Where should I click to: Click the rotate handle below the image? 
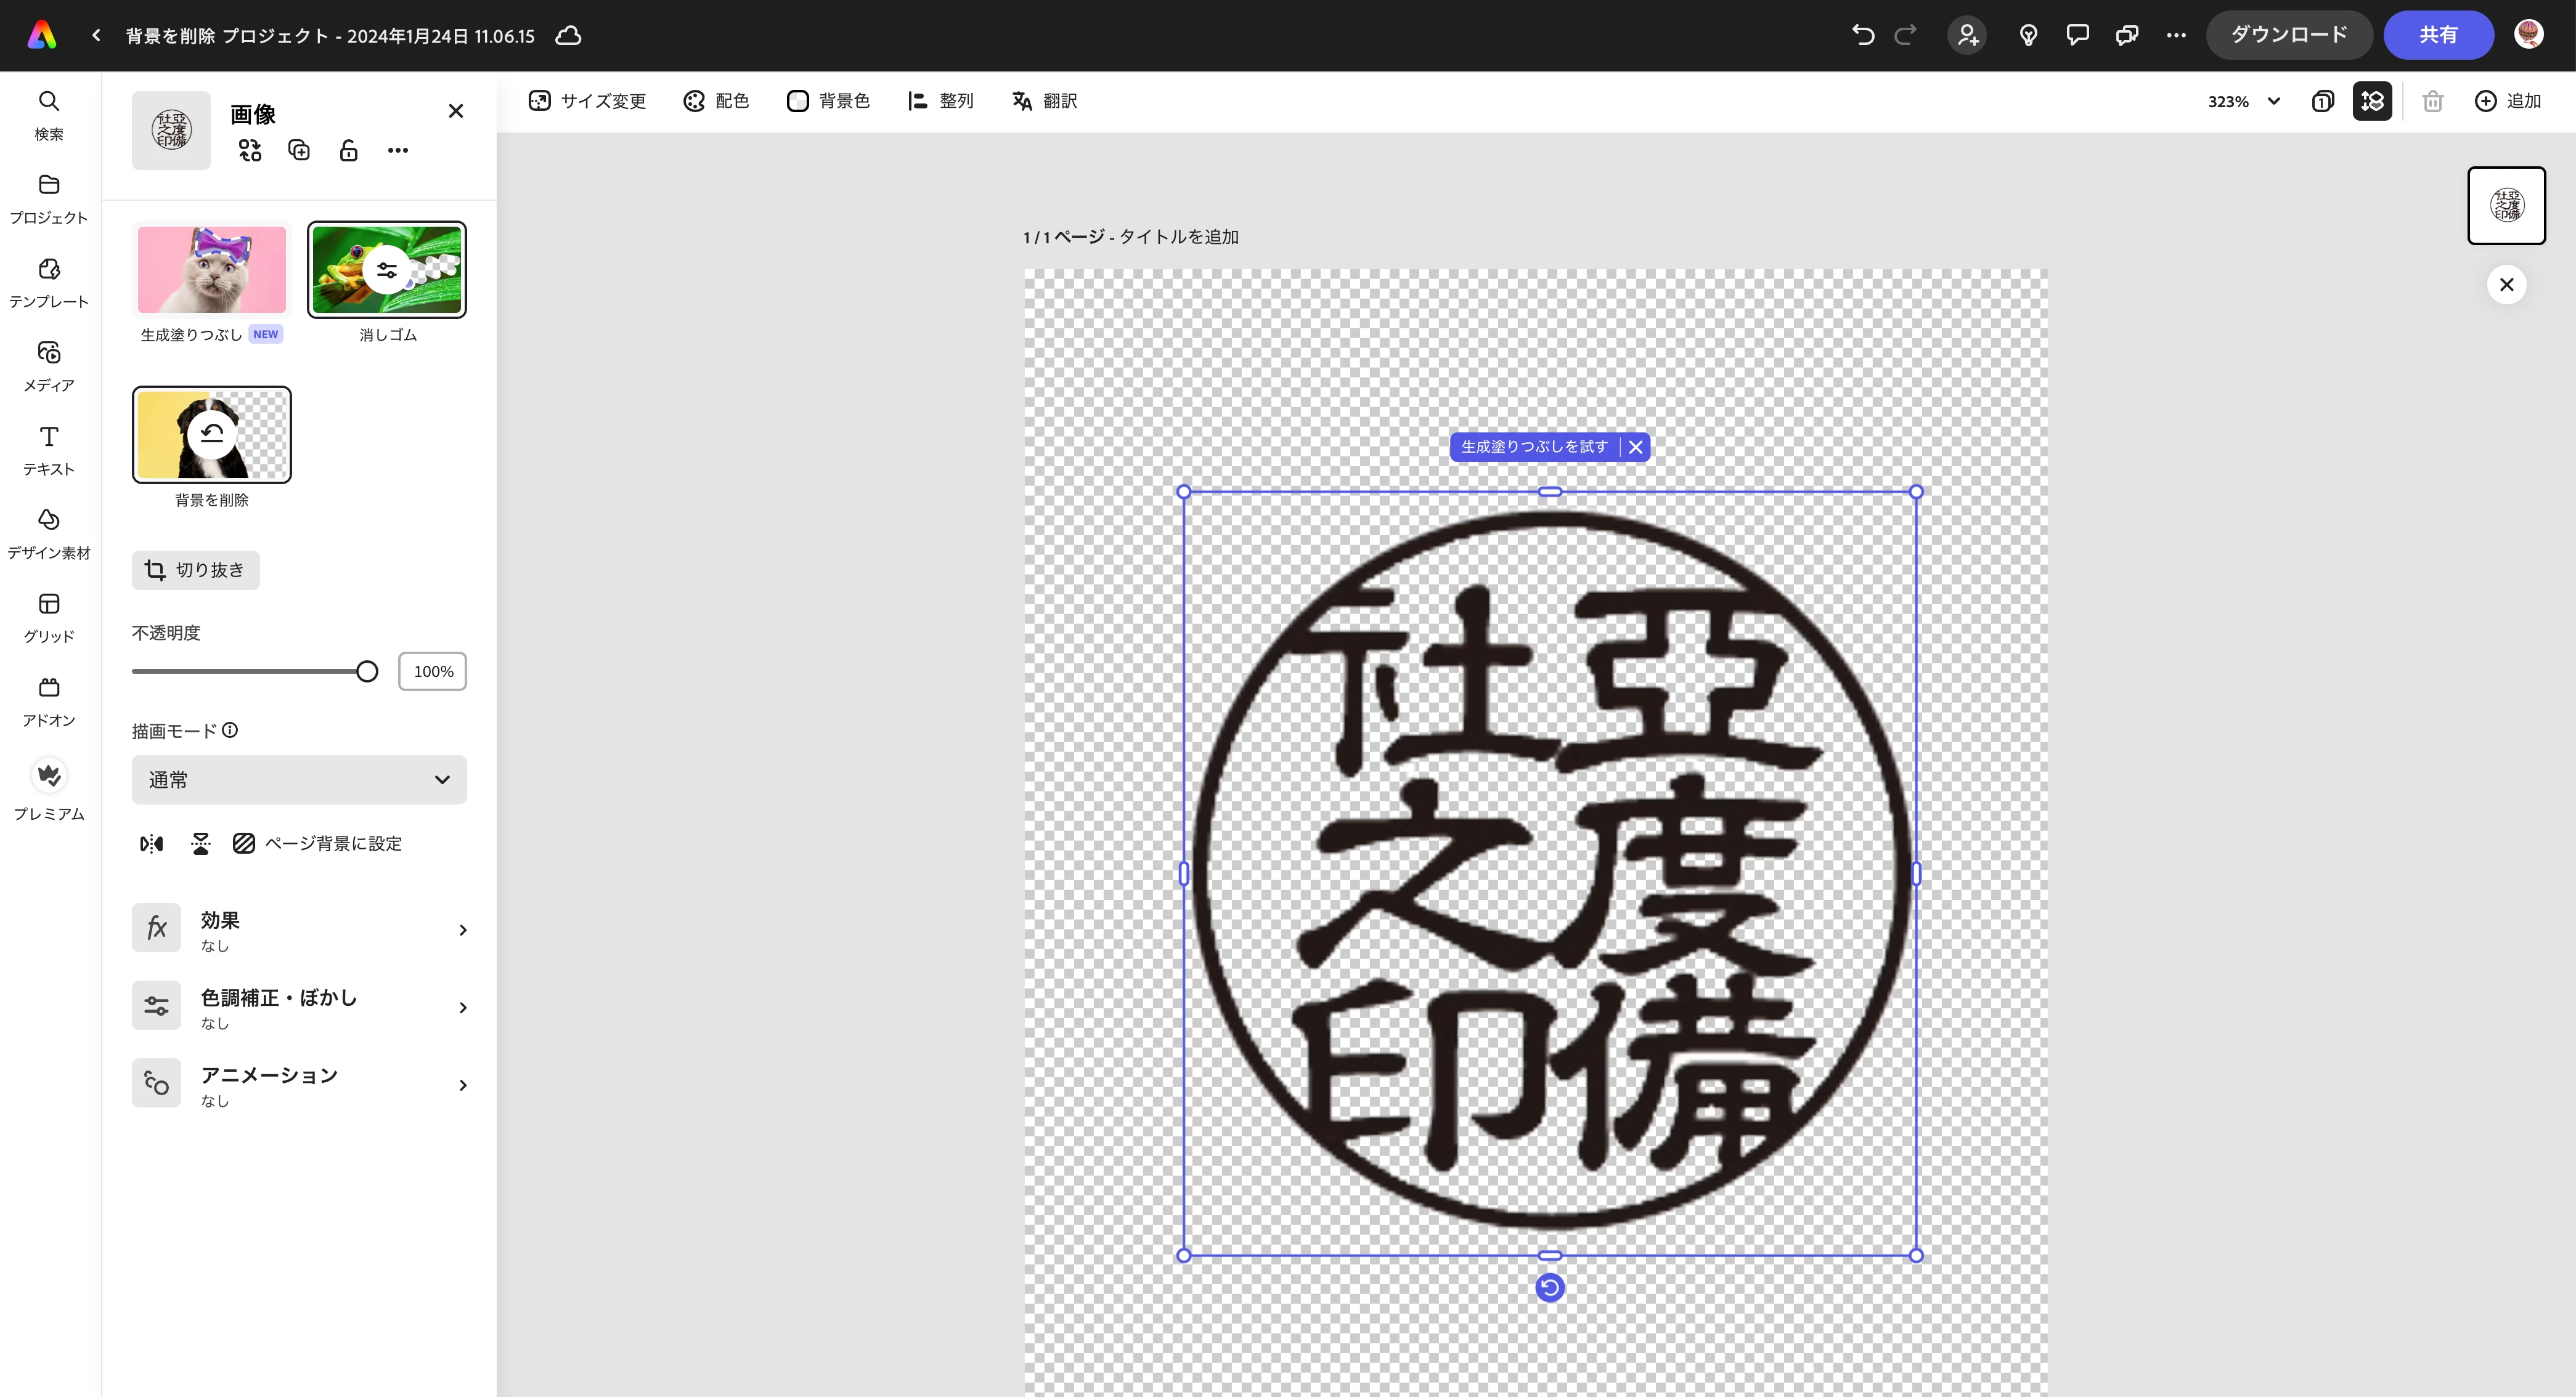pyautogui.click(x=1549, y=1287)
